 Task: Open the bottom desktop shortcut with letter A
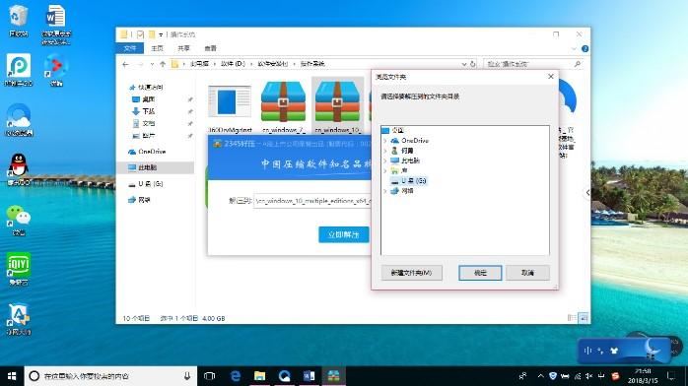pos(19,319)
